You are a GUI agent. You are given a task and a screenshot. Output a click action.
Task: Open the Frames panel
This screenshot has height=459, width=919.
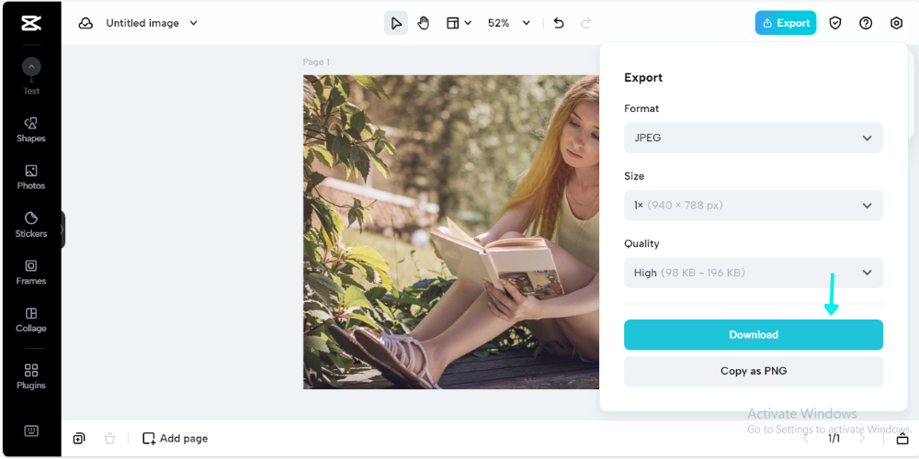[31, 273]
